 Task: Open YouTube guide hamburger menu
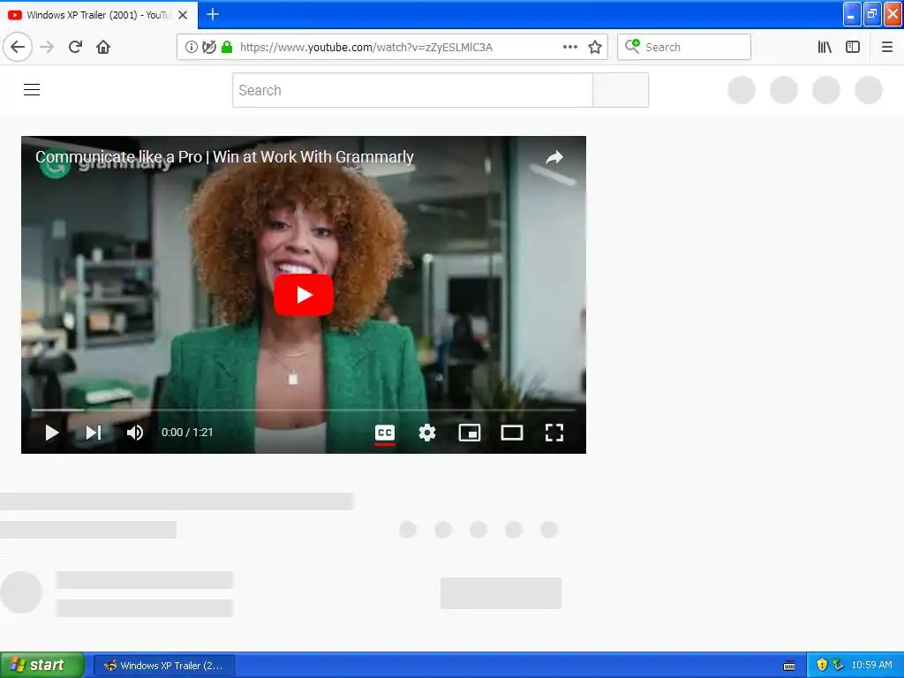[x=32, y=90]
